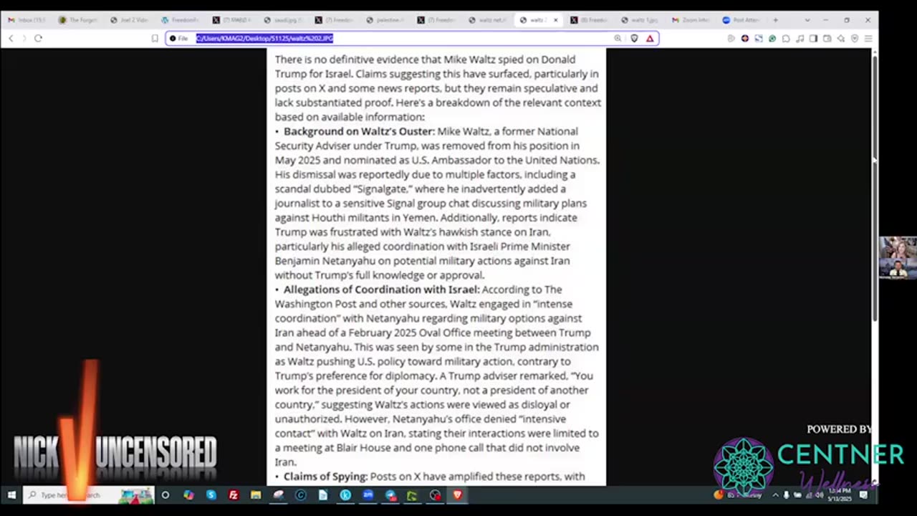Open the taskbar clock and date
The width and height of the screenshot is (917, 516).
coord(838,495)
